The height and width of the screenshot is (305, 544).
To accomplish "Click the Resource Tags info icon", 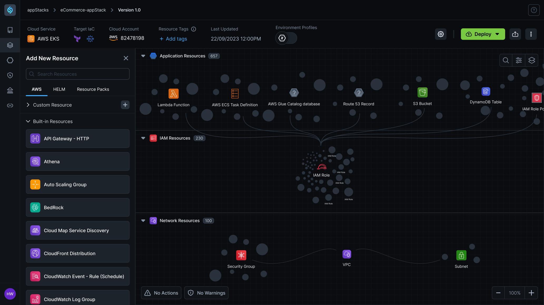I will coord(194,29).
